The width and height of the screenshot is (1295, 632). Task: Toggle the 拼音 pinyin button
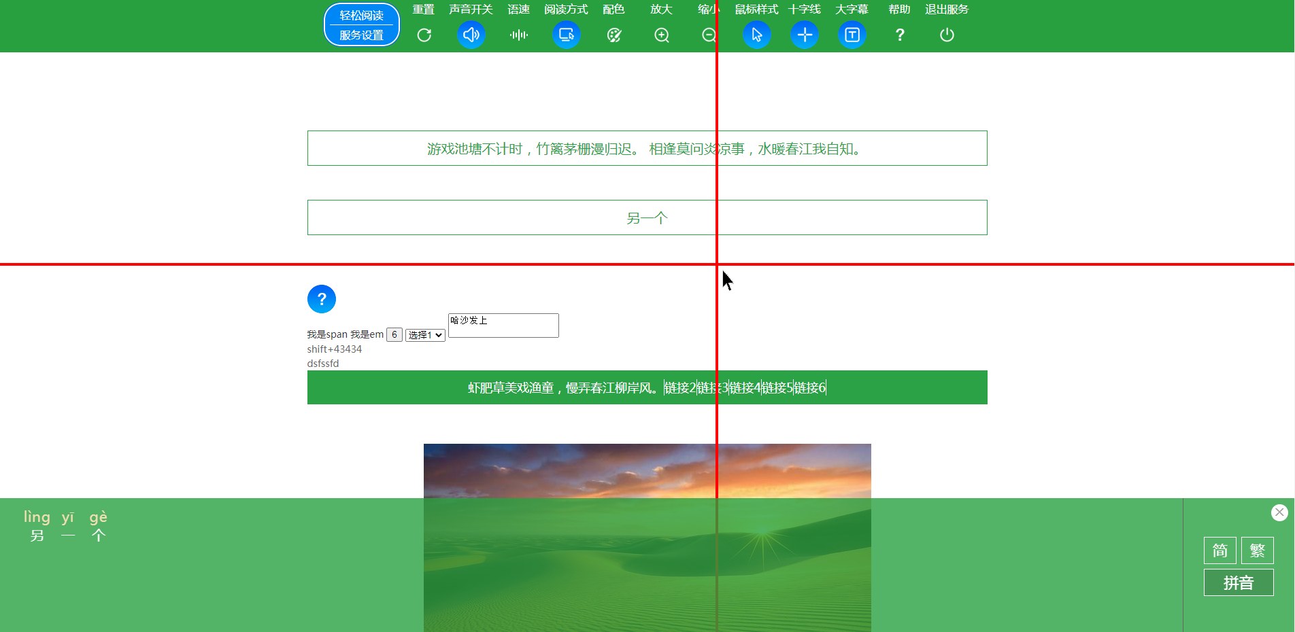tap(1239, 582)
